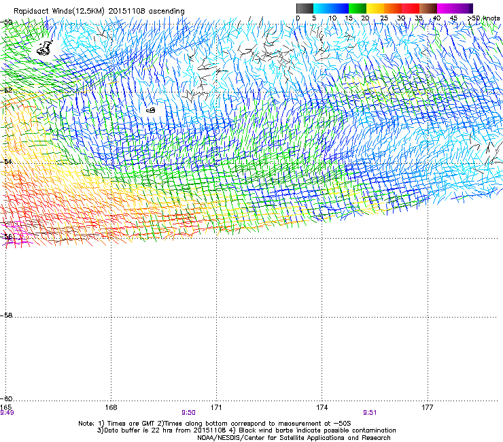Click the yellow 20-25 knots legend swatch
The height and width of the screenshot is (442, 503).
coord(375,8)
